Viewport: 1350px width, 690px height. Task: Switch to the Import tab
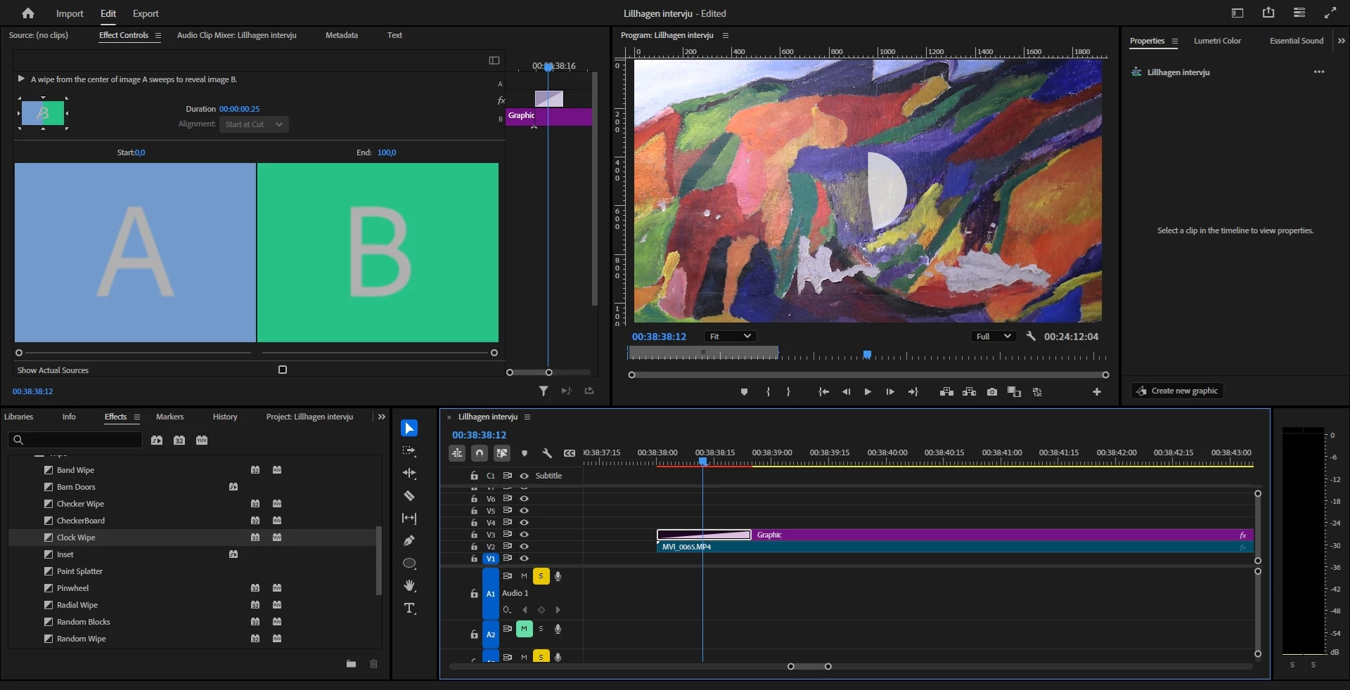70,13
